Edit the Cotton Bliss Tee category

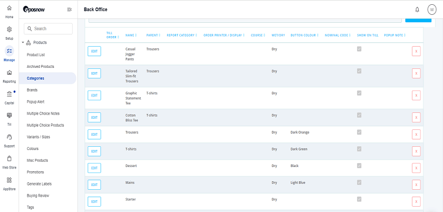[94, 118]
